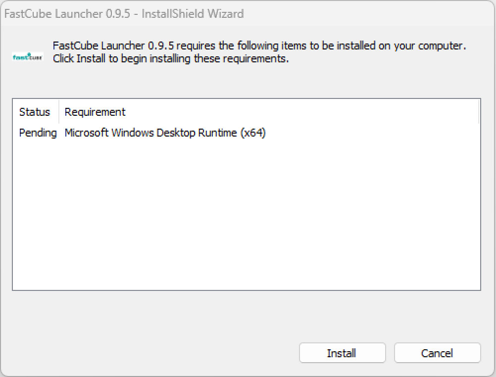This screenshot has width=496, height=377.
Task: Cancel the prerequisite installation
Action: (437, 353)
